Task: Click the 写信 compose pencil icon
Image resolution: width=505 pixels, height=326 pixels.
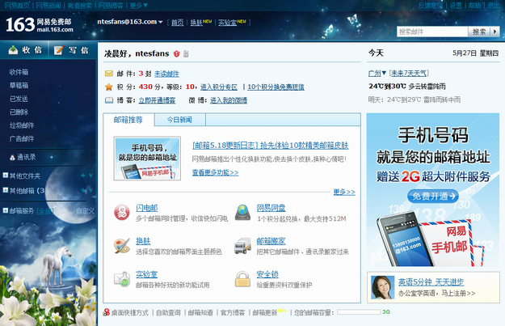Action: [59, 50]
